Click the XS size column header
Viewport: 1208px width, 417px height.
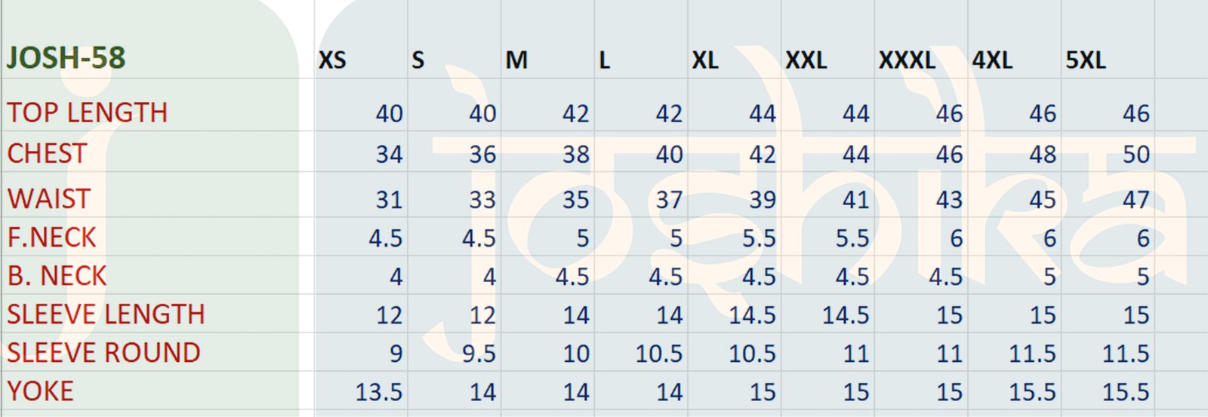click(x=332, y=60)
